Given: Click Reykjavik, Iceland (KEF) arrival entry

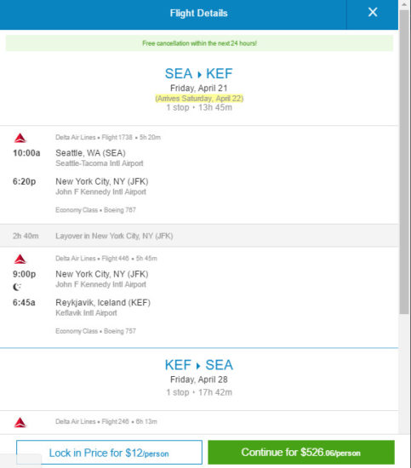Looking at the screenshot, I should coord(103,302).
